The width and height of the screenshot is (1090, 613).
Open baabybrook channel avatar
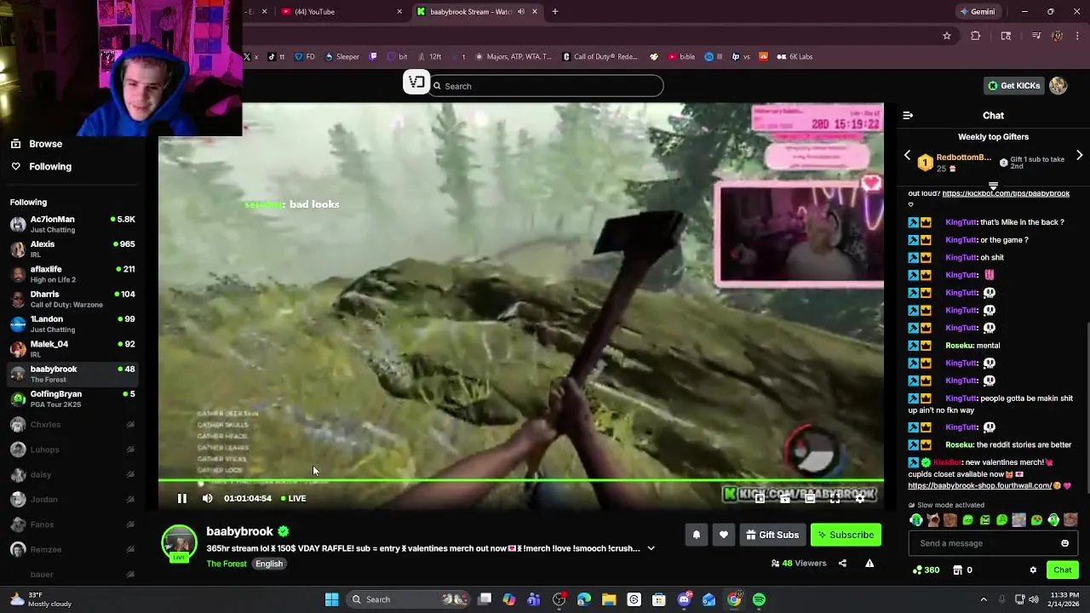[179, 543]
